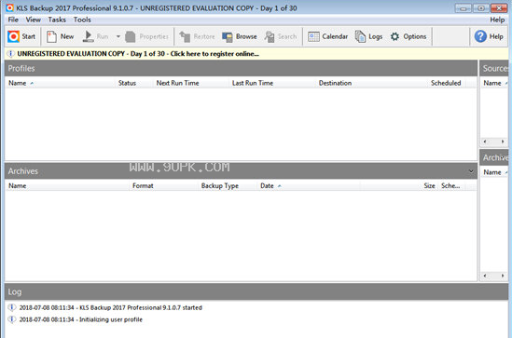This screenshot has height=338, width=512.
Task: Open the Browse tool
Action: [240, 36]
